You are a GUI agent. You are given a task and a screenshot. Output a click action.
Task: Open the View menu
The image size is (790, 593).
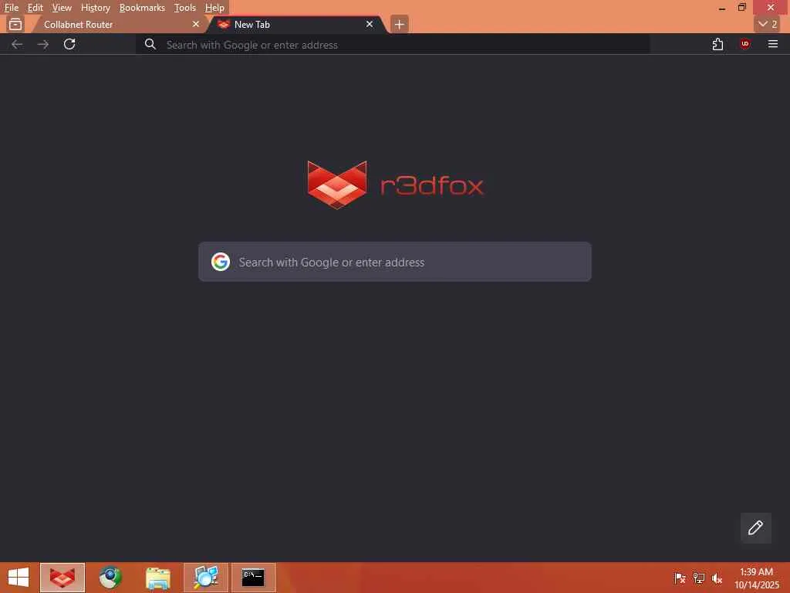pyautogui.click(x=62, y=8)
